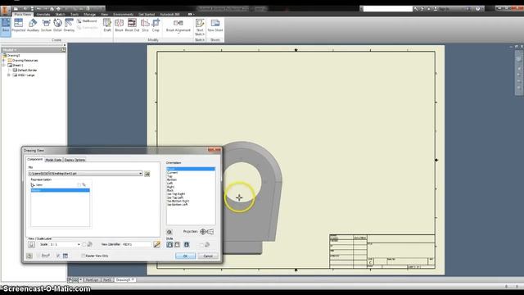Select Front orientation in list
Image resolution: width=524 pixels, height=295 pixels.
coord(191,169)
